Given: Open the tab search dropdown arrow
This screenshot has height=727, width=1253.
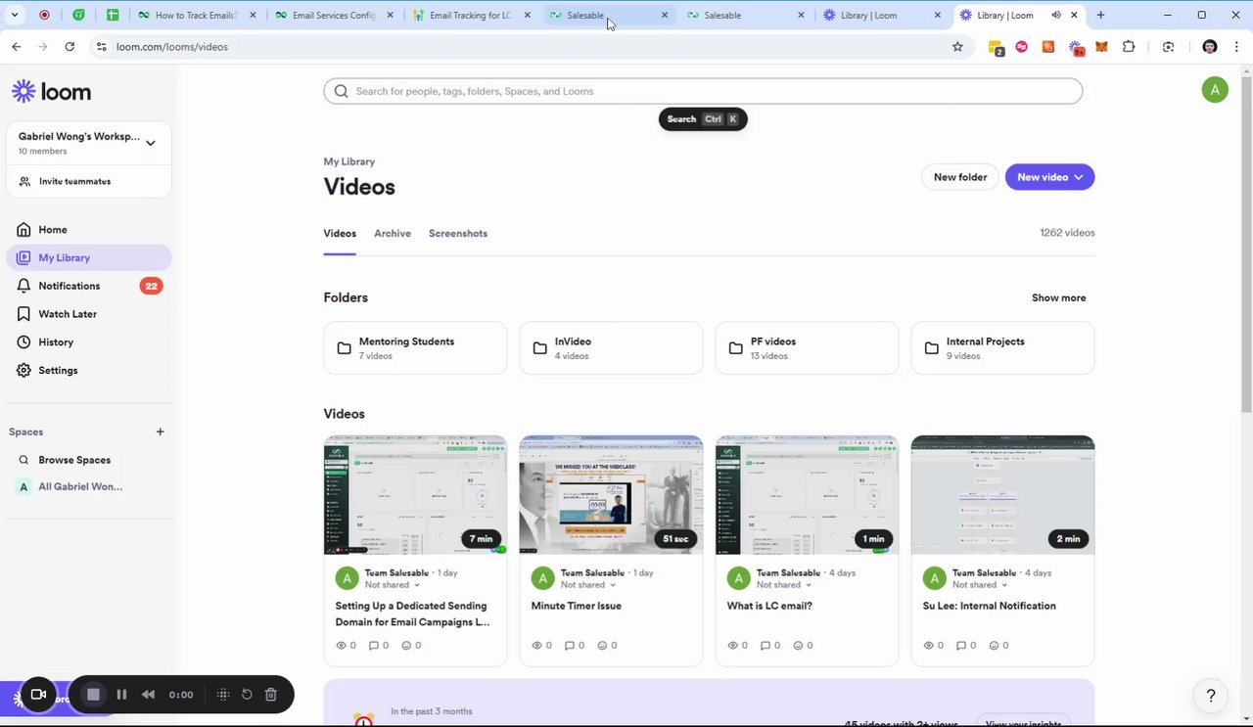Looking at the screenshot, I should click(x=15, y=15).
